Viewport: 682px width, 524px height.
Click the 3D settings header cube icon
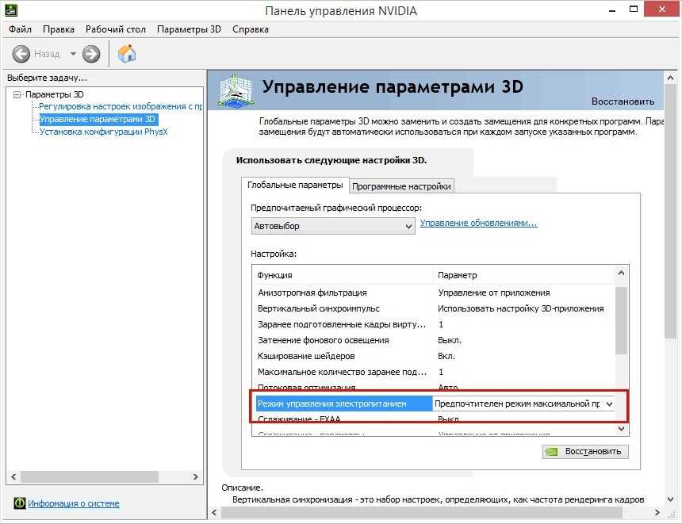click(236, 91)
